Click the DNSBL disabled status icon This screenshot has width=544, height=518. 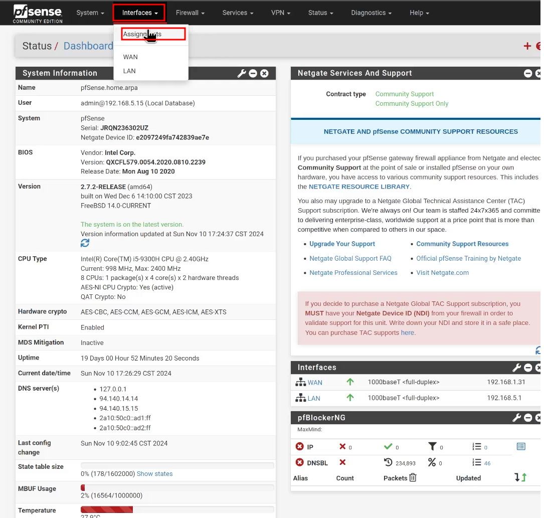(300, 462)
